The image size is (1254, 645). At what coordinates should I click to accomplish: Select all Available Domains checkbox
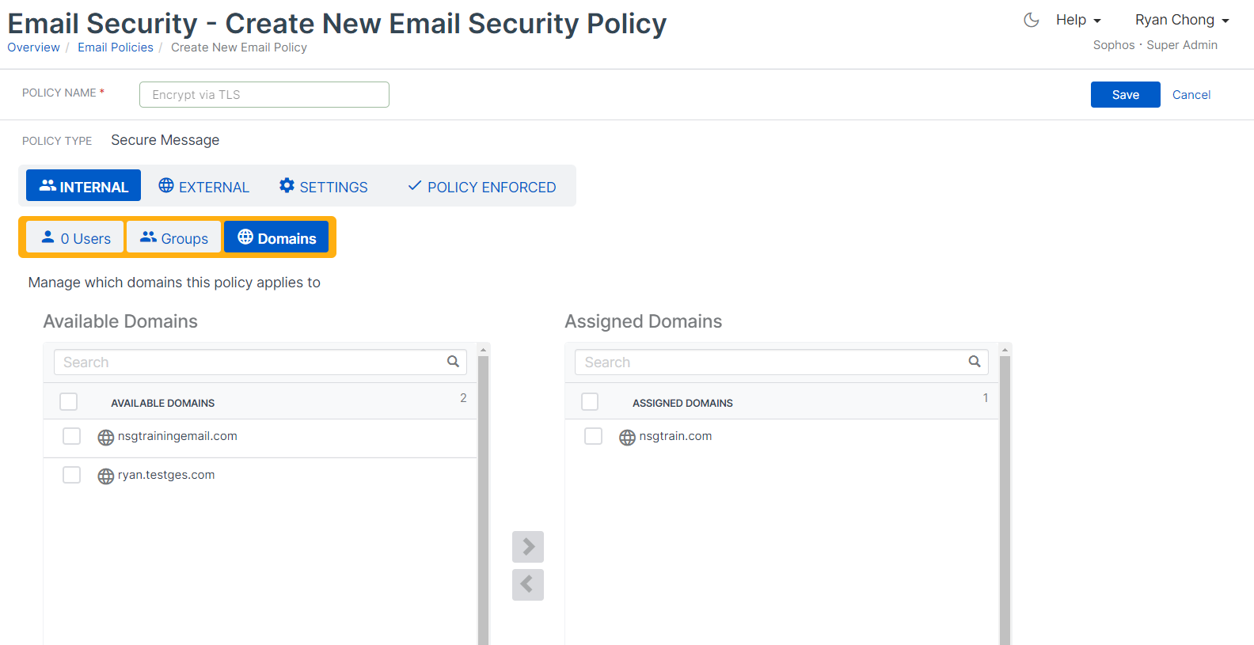[x=69, y=402]
